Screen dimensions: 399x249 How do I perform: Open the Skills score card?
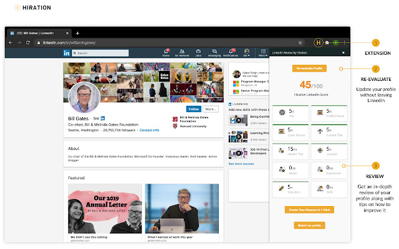(329, 189)
